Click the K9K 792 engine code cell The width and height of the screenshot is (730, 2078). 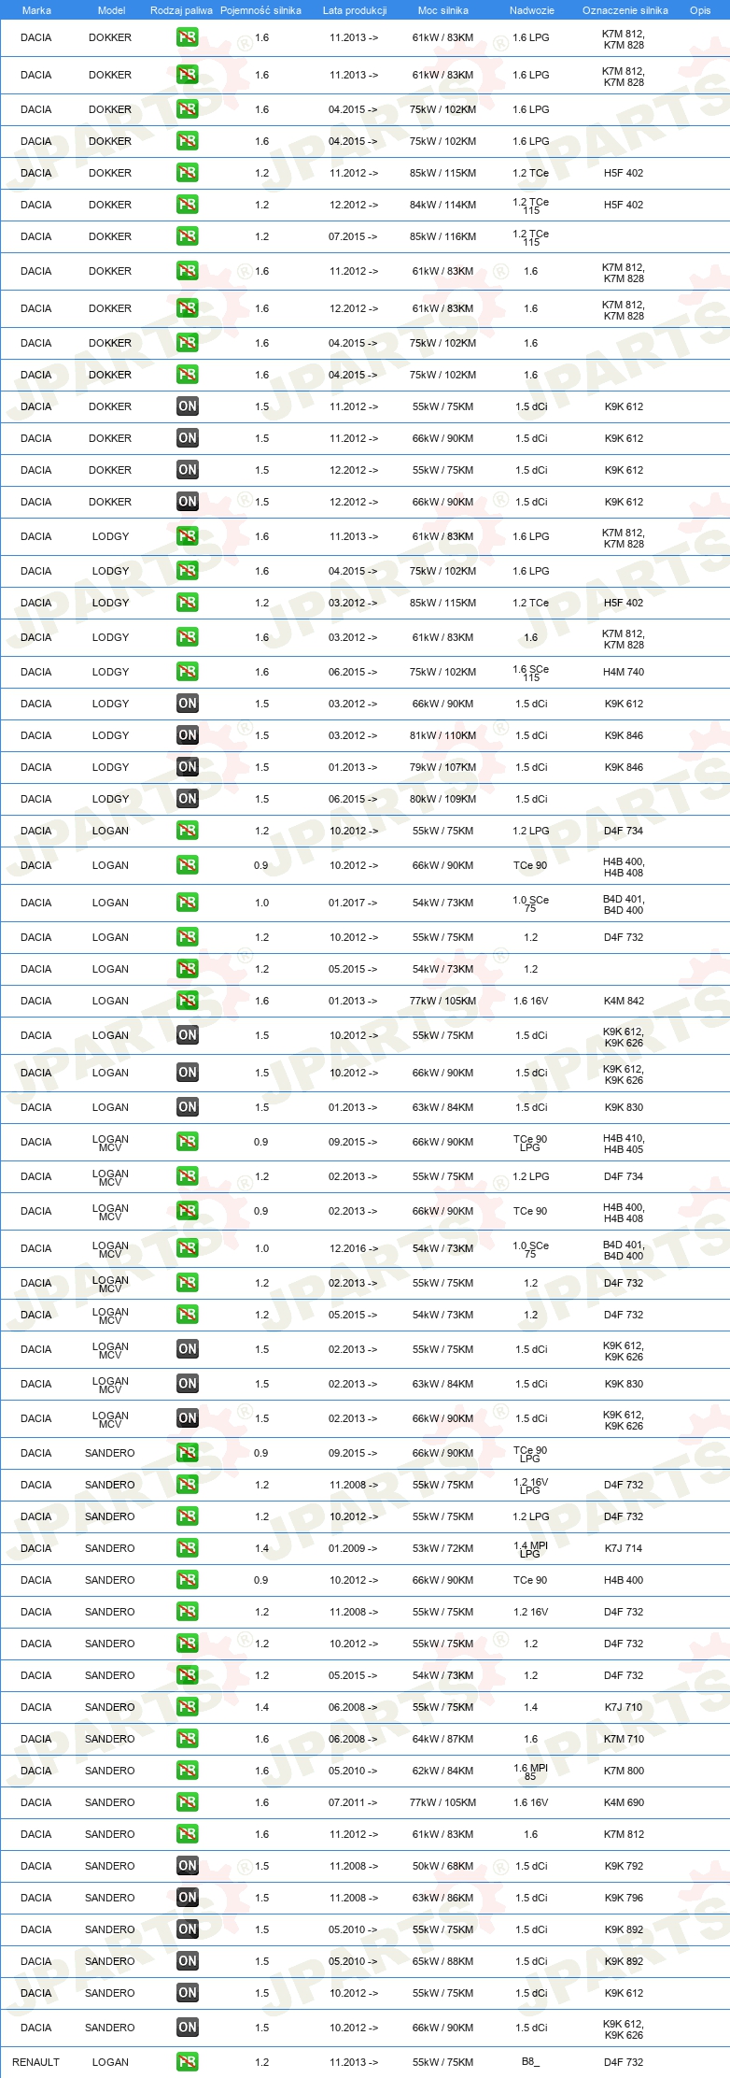click(624, 1866)
